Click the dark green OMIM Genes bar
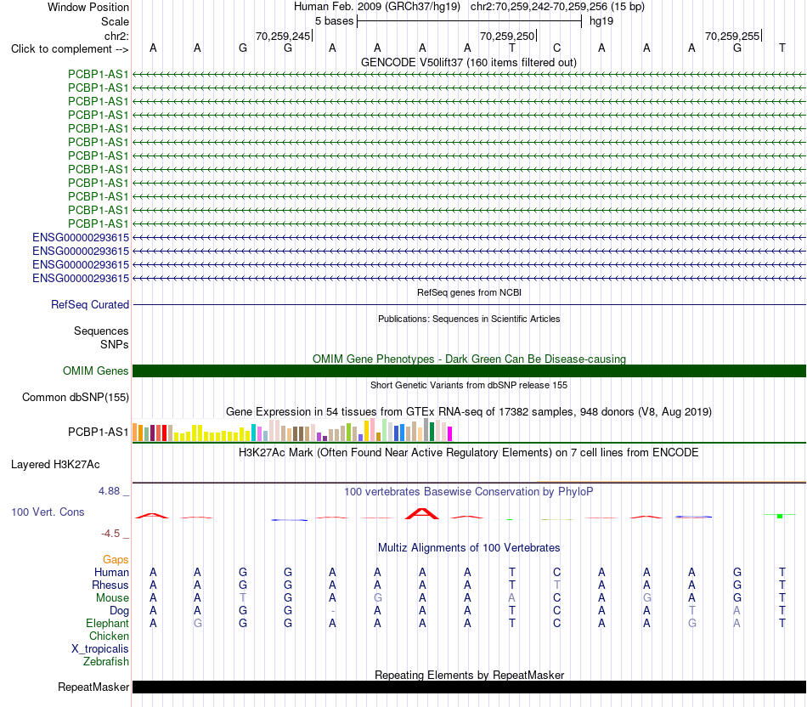 (x=469, y=370)
